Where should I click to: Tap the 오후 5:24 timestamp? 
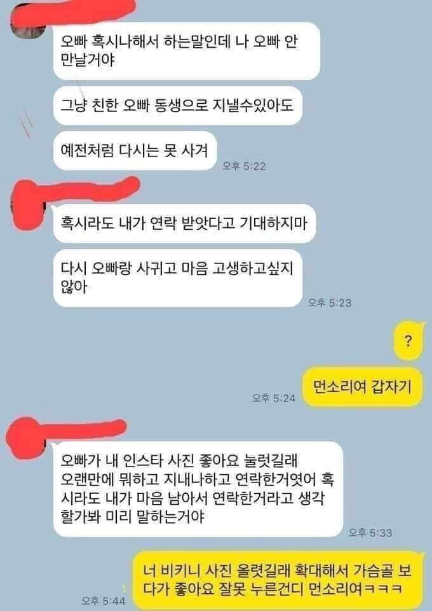[273, 398]
